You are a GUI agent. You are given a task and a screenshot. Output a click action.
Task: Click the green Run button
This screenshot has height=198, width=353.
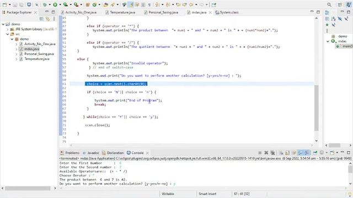click(55, 5)
